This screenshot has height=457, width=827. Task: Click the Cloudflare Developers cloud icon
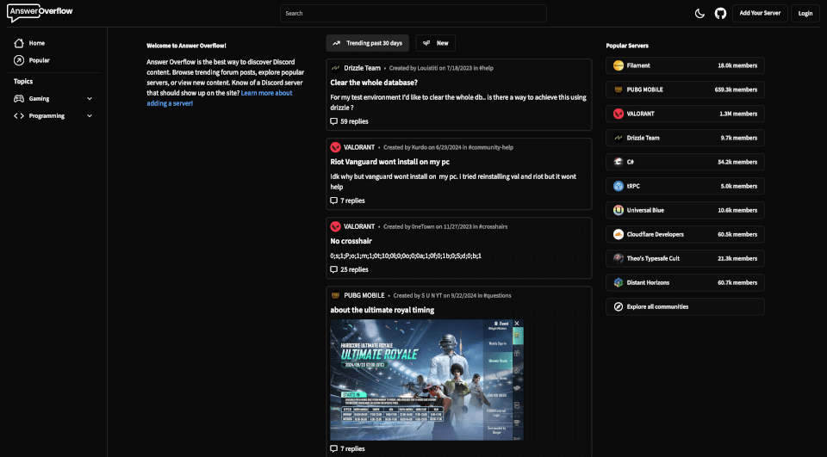619,235
